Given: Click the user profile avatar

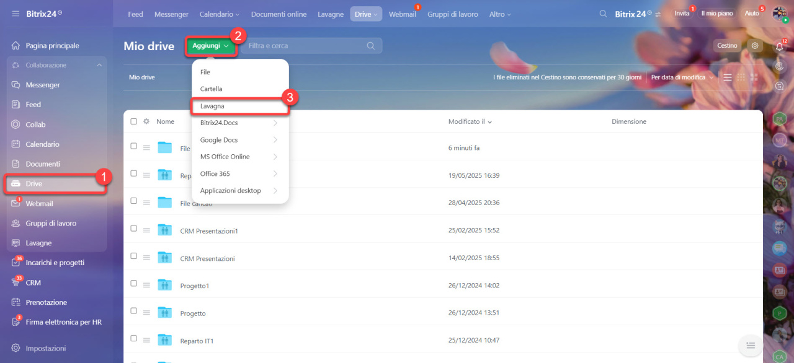Looking at the screenshot, I should [780, 14].
